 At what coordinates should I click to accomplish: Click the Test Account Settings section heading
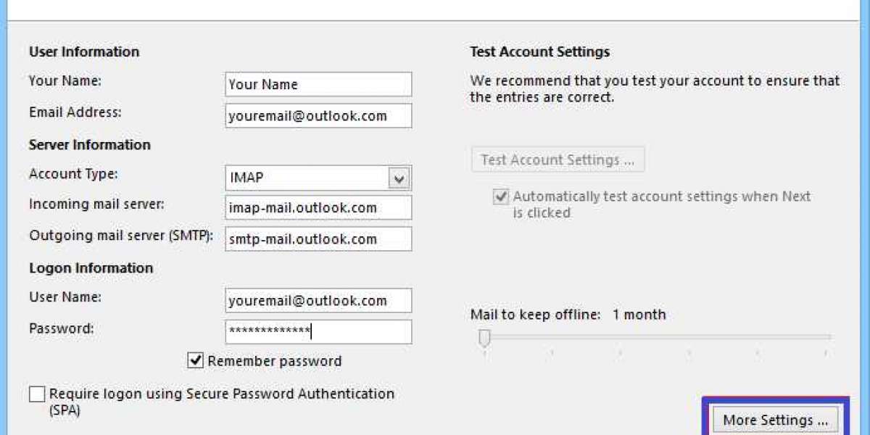[539, 51]
